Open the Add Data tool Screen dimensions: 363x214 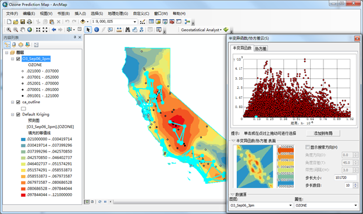(x=83, y=21)
